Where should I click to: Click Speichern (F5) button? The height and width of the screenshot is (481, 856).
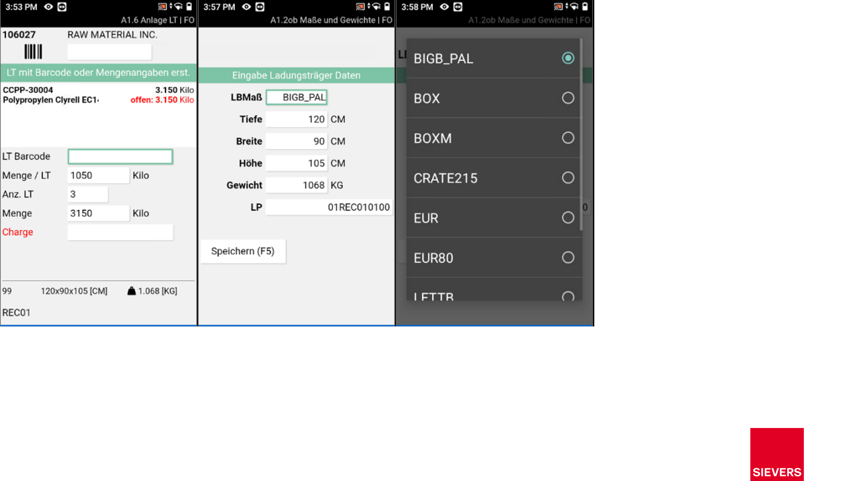point(243,251)
